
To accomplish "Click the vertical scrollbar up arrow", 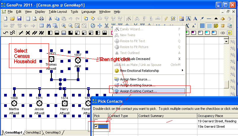I will click(226, 41).
